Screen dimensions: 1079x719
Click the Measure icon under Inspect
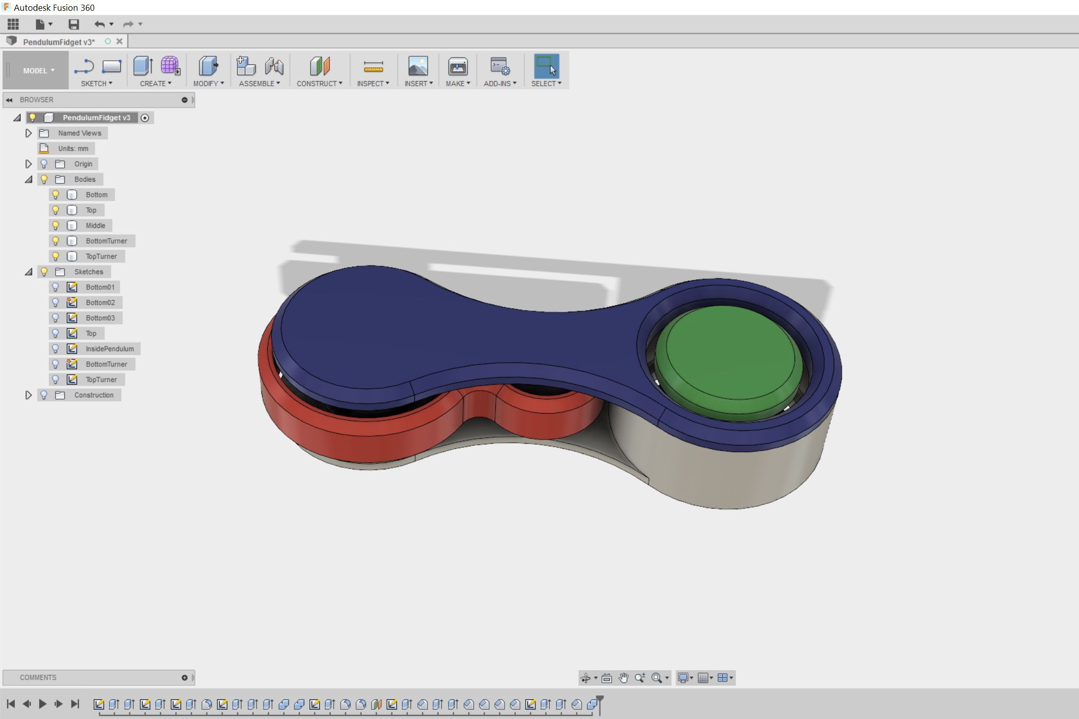(373, 67)
